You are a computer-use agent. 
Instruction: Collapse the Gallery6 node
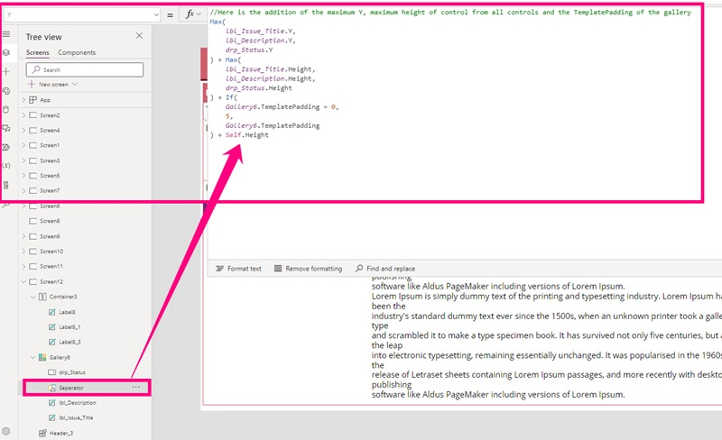click(32, 357)
